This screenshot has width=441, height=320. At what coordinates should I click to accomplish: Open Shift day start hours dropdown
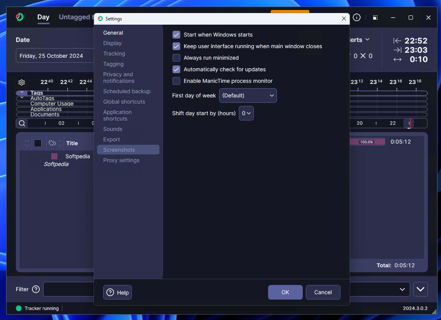pos(246,113)
